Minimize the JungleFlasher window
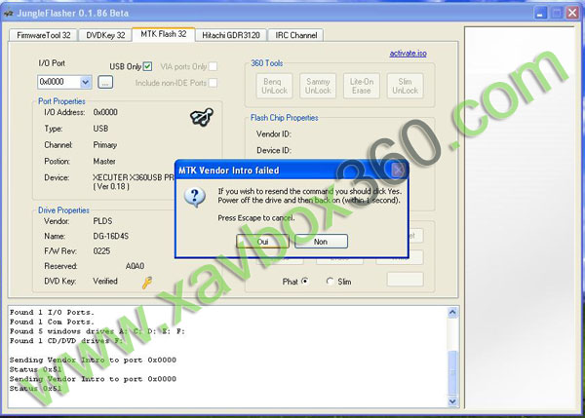585x418 pixels. (x=540, y=14)
